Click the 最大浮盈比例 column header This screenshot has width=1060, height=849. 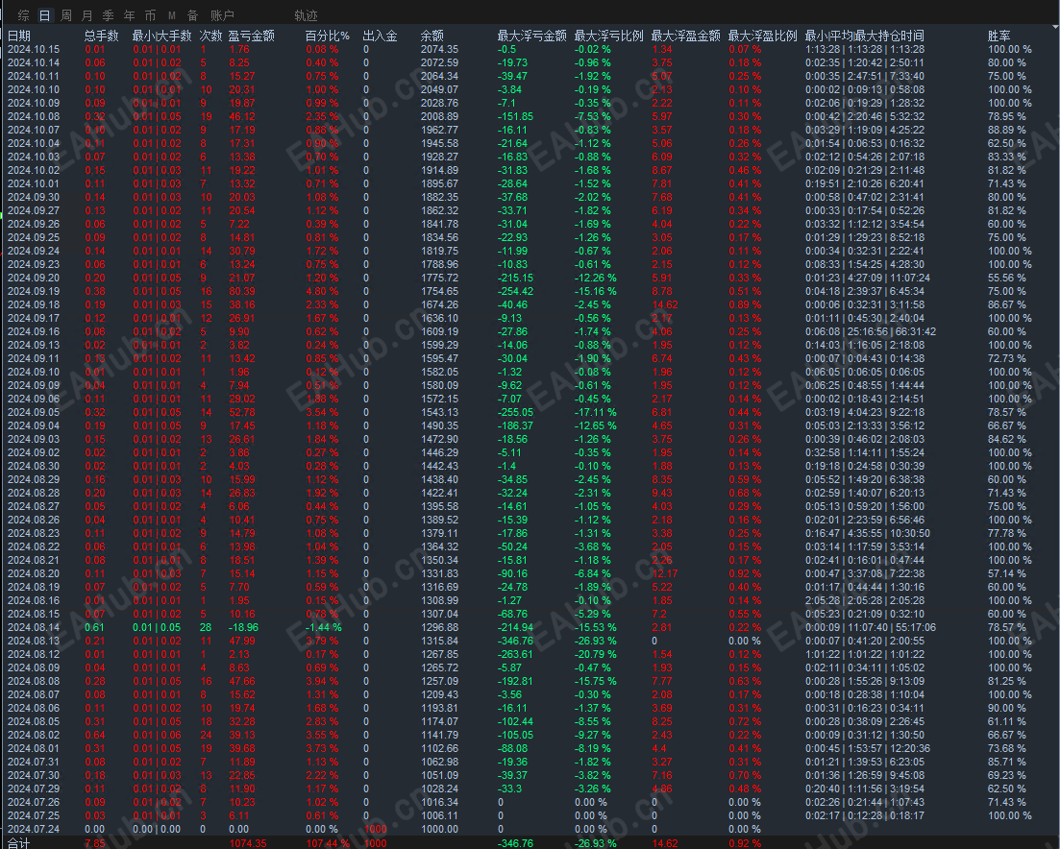762,36
